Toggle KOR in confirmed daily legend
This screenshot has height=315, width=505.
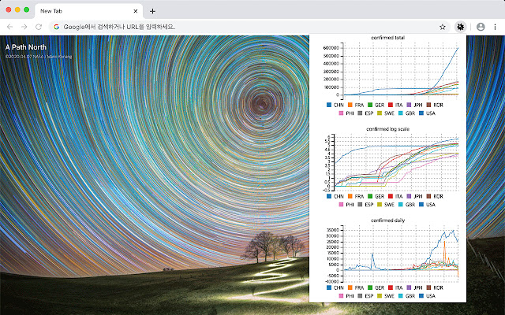pyautogui.click(x=435, y=287)
